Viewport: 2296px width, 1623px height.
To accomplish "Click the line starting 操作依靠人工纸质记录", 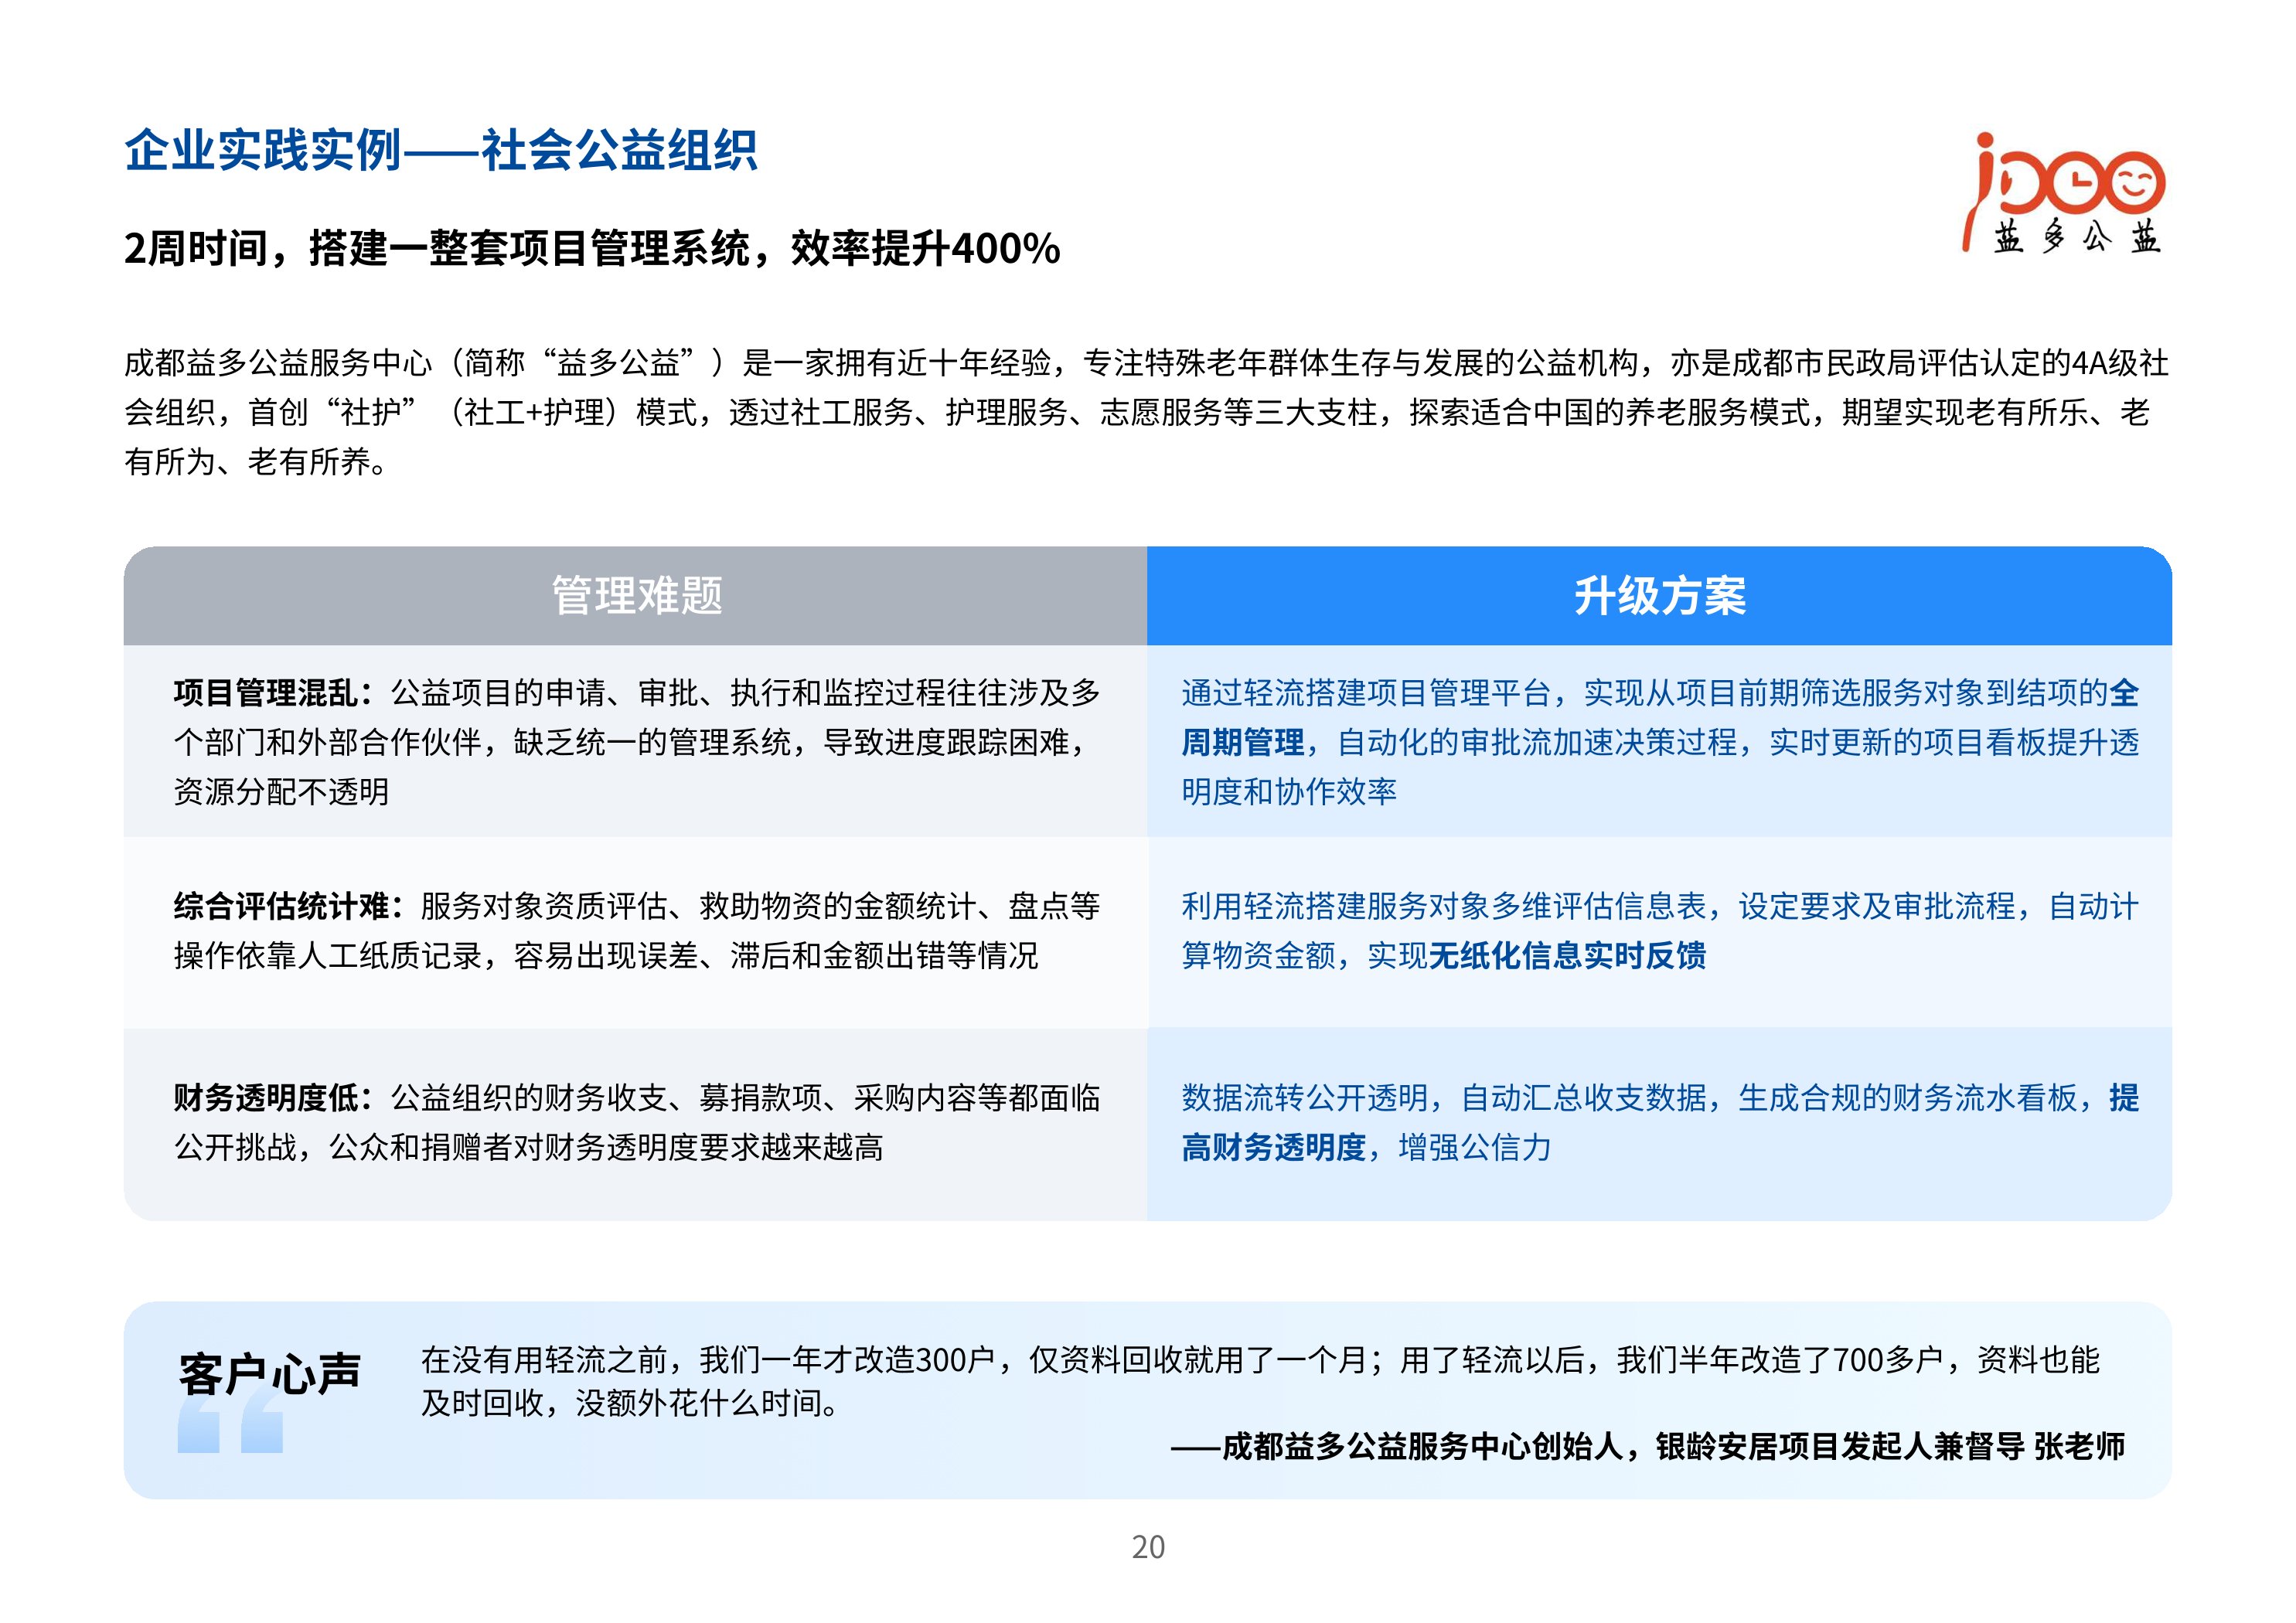I will pos(606,956).
